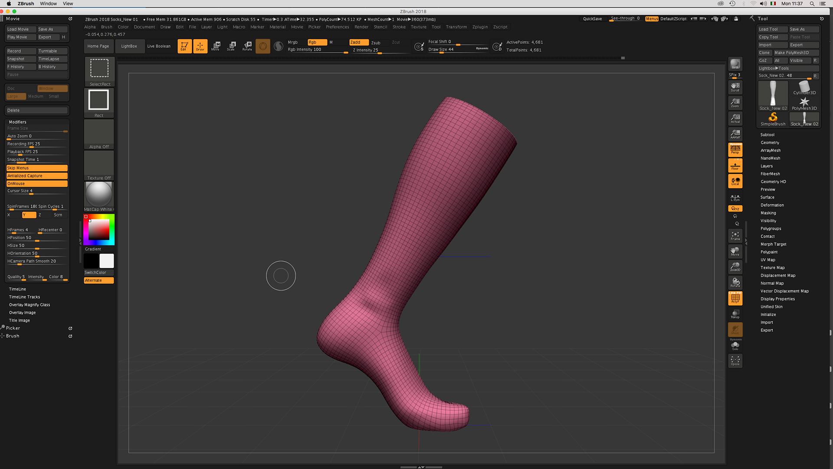Expand the Subtool palette section
This screenshot has height=469, width=833.
coord(767,135)
